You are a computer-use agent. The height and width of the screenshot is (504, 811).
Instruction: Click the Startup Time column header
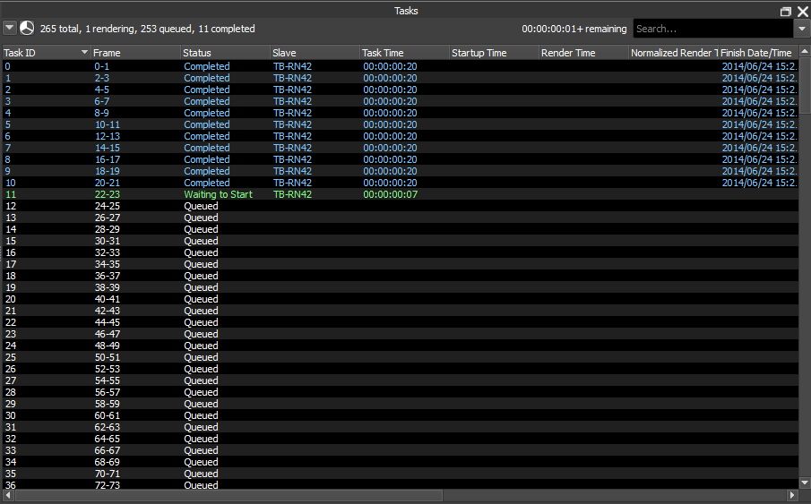(493, 53)
